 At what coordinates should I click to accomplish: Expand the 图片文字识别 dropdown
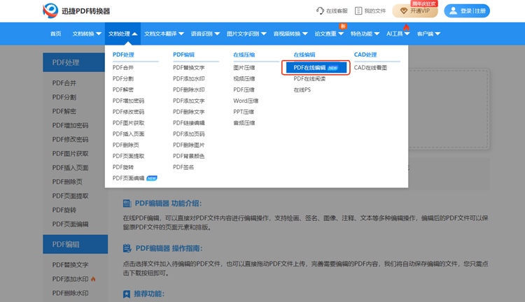point(246,34)
